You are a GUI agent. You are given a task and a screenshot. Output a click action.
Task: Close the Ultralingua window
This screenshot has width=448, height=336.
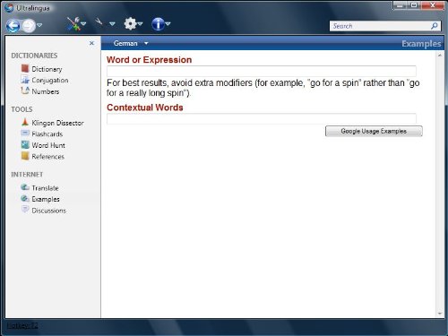click(433, 5)
